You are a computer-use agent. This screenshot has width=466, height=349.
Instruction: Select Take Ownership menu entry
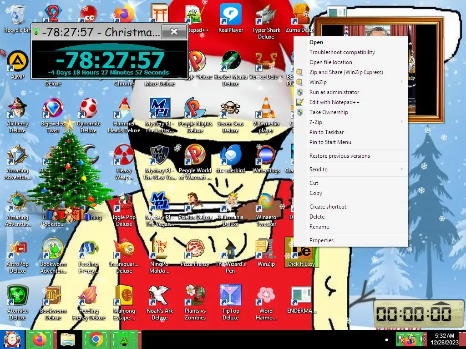click(x=351, y=112)
